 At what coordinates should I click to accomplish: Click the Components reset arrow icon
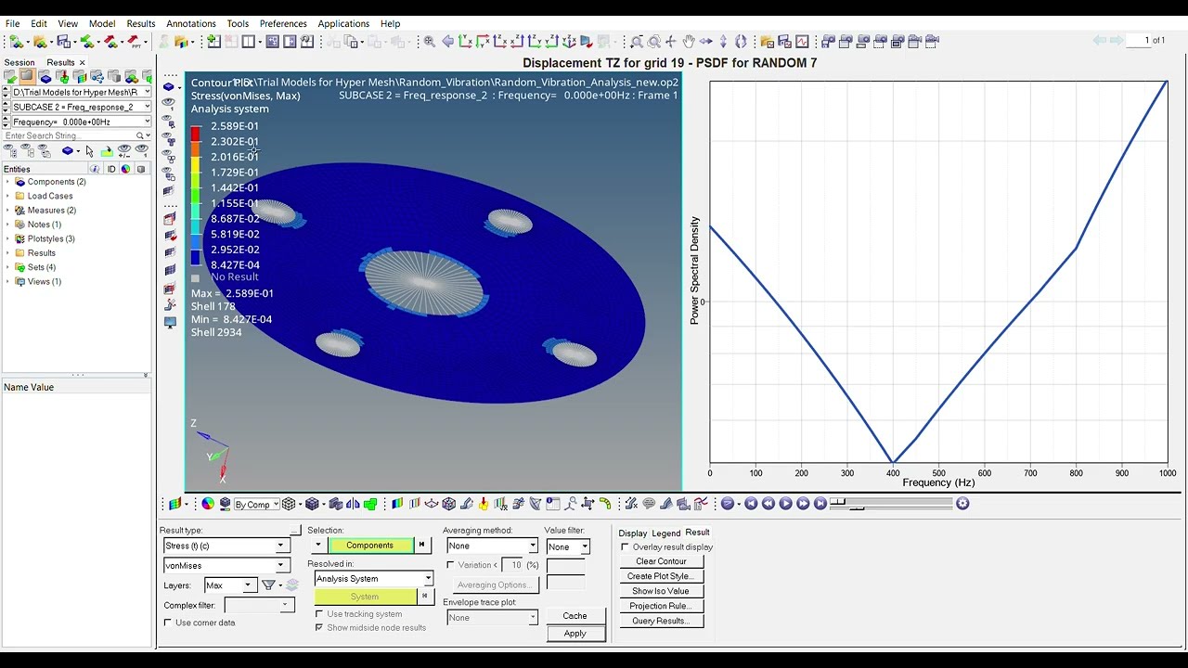point(421,546)
